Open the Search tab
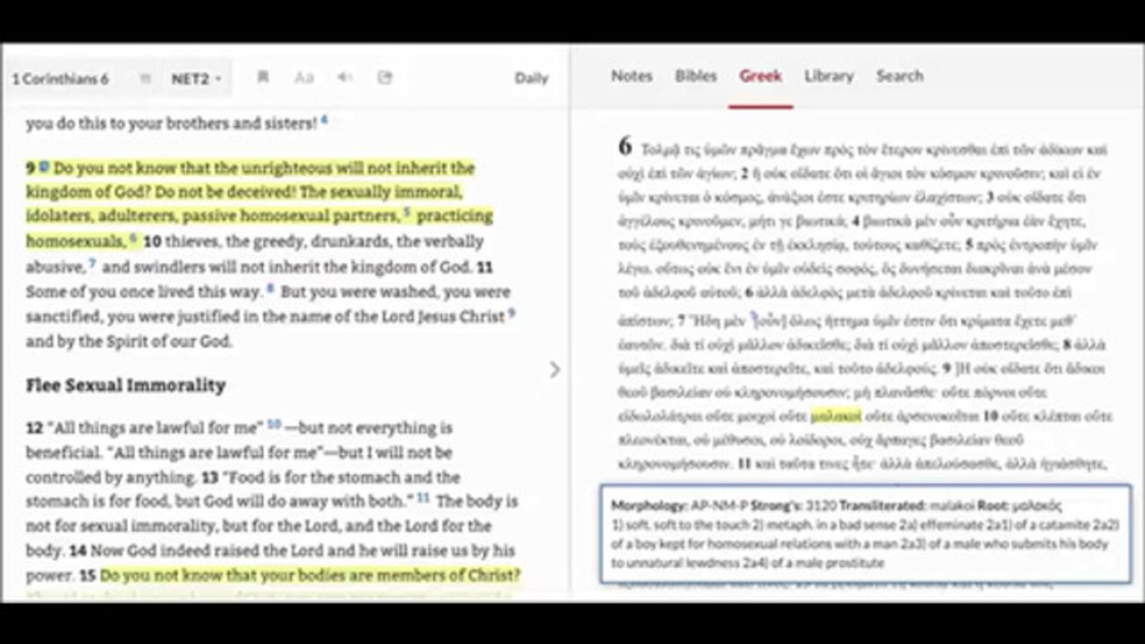1145x644 pixels. (x=899, y=76)
